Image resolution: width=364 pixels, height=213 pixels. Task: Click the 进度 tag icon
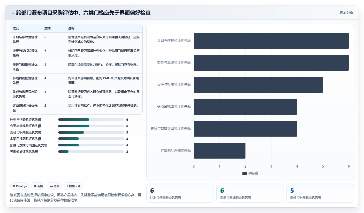click(x=51, y=186)
